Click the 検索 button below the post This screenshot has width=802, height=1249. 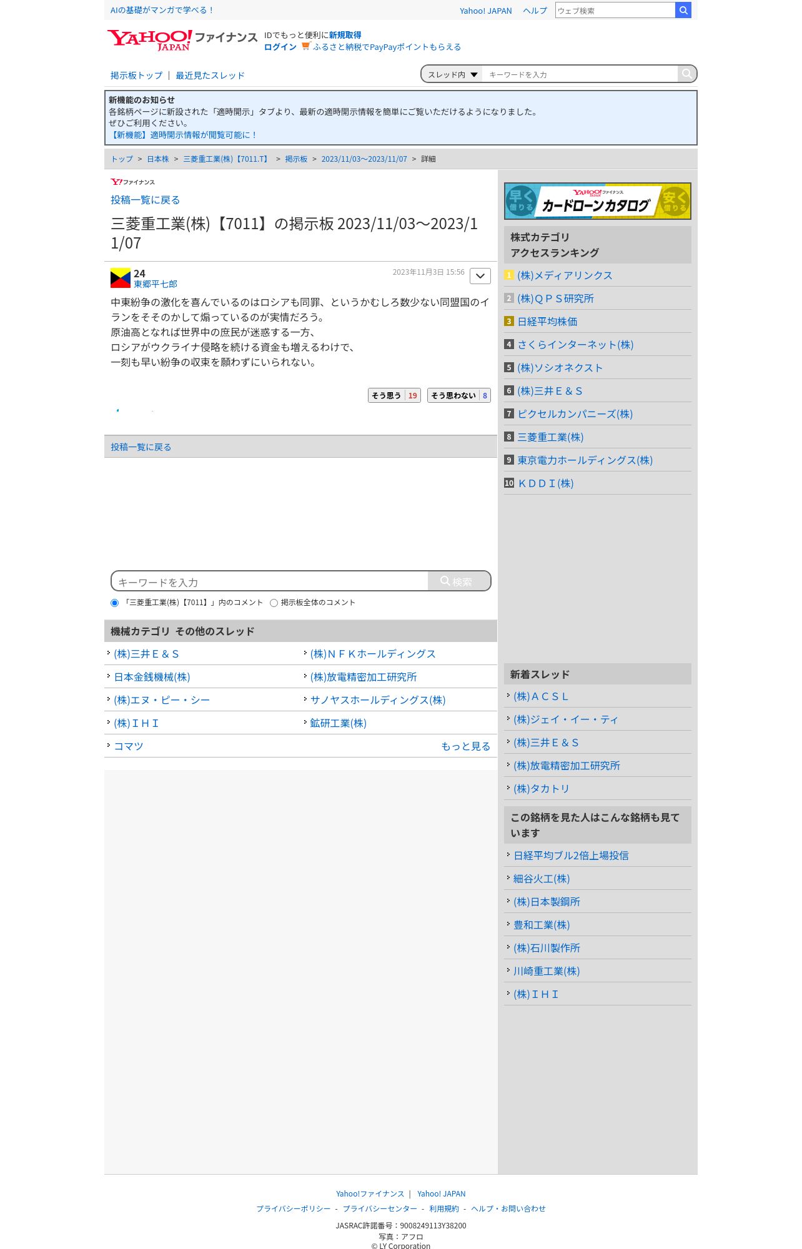pos(459,581)
